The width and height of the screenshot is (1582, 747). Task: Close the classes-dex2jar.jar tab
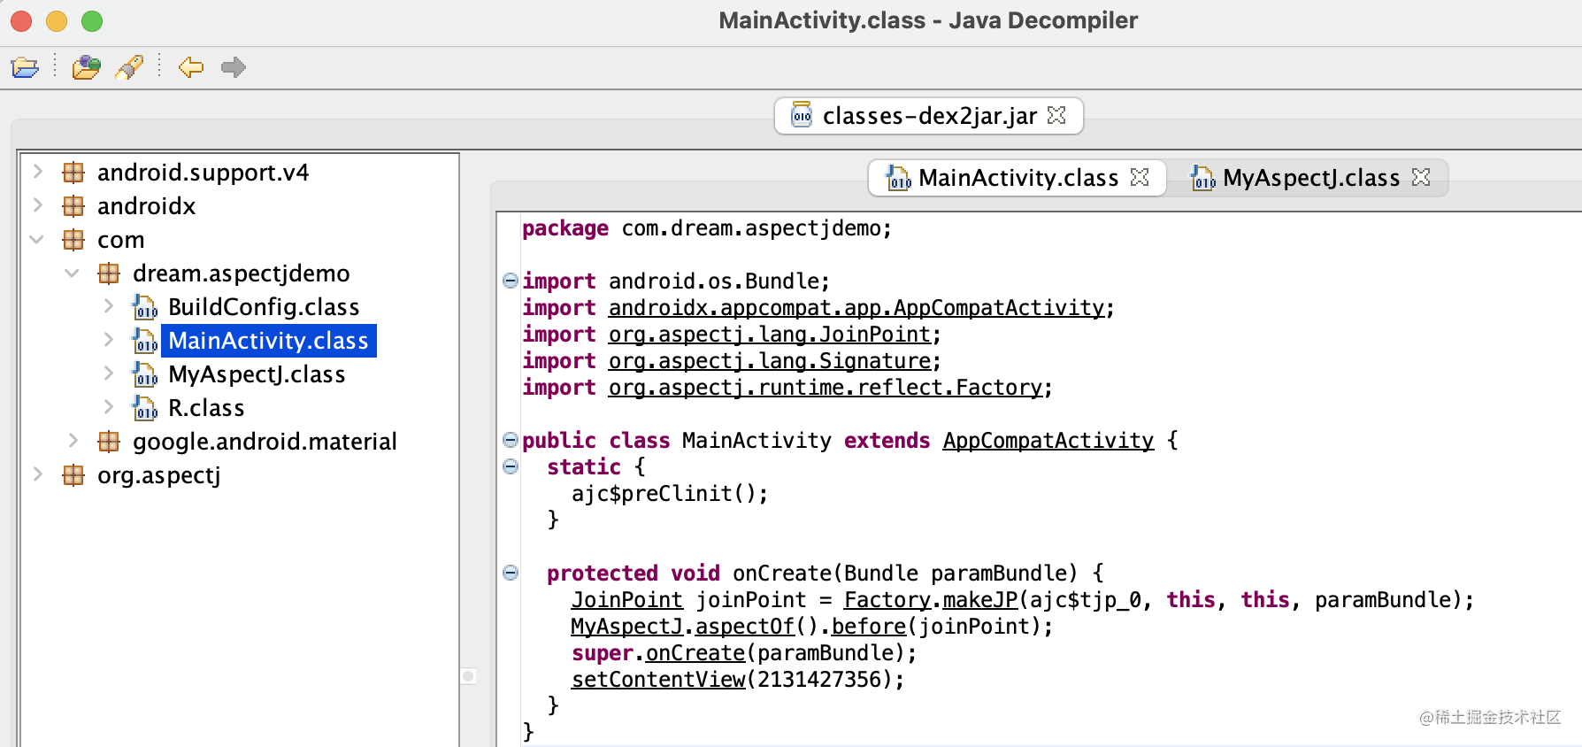point(1056,115)
